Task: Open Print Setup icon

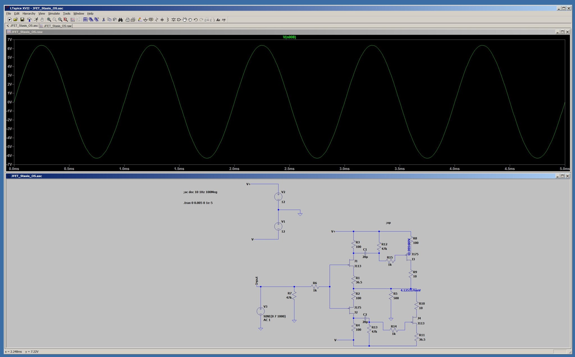Action: tap(133, 20)
